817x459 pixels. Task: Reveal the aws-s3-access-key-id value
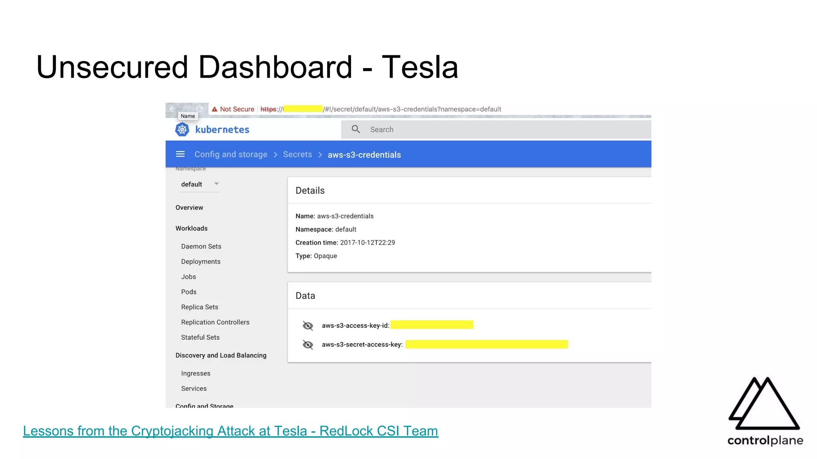308,326
